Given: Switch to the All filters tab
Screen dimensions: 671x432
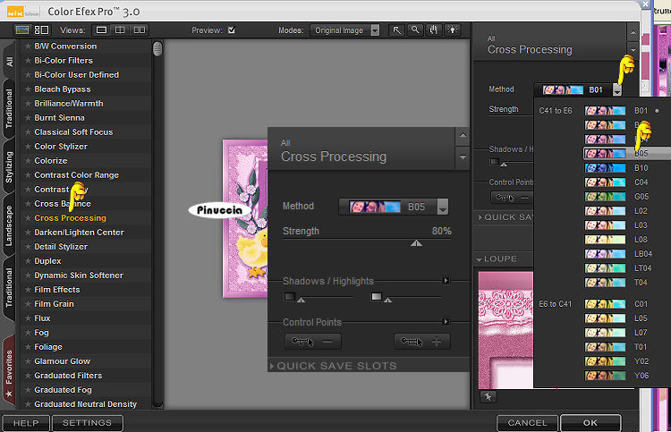Looking at the screenshot, I should [9, 62].
